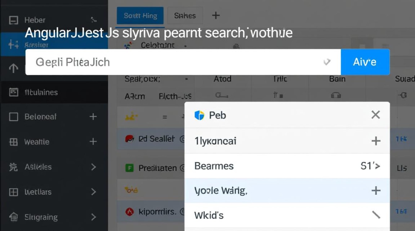Click the red icon beside kiporrdirs

(129, 212)
